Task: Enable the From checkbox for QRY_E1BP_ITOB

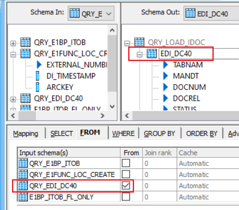Action: 126,163
